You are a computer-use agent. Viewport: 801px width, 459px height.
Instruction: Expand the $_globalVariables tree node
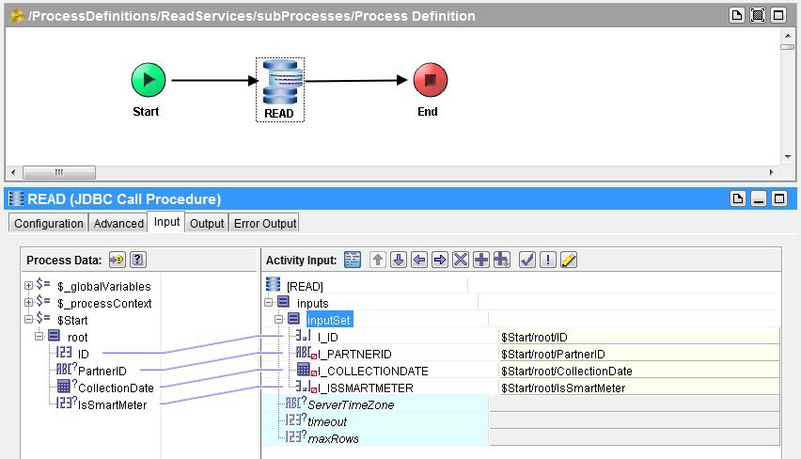pyautogui.click(x=29, y=286)
